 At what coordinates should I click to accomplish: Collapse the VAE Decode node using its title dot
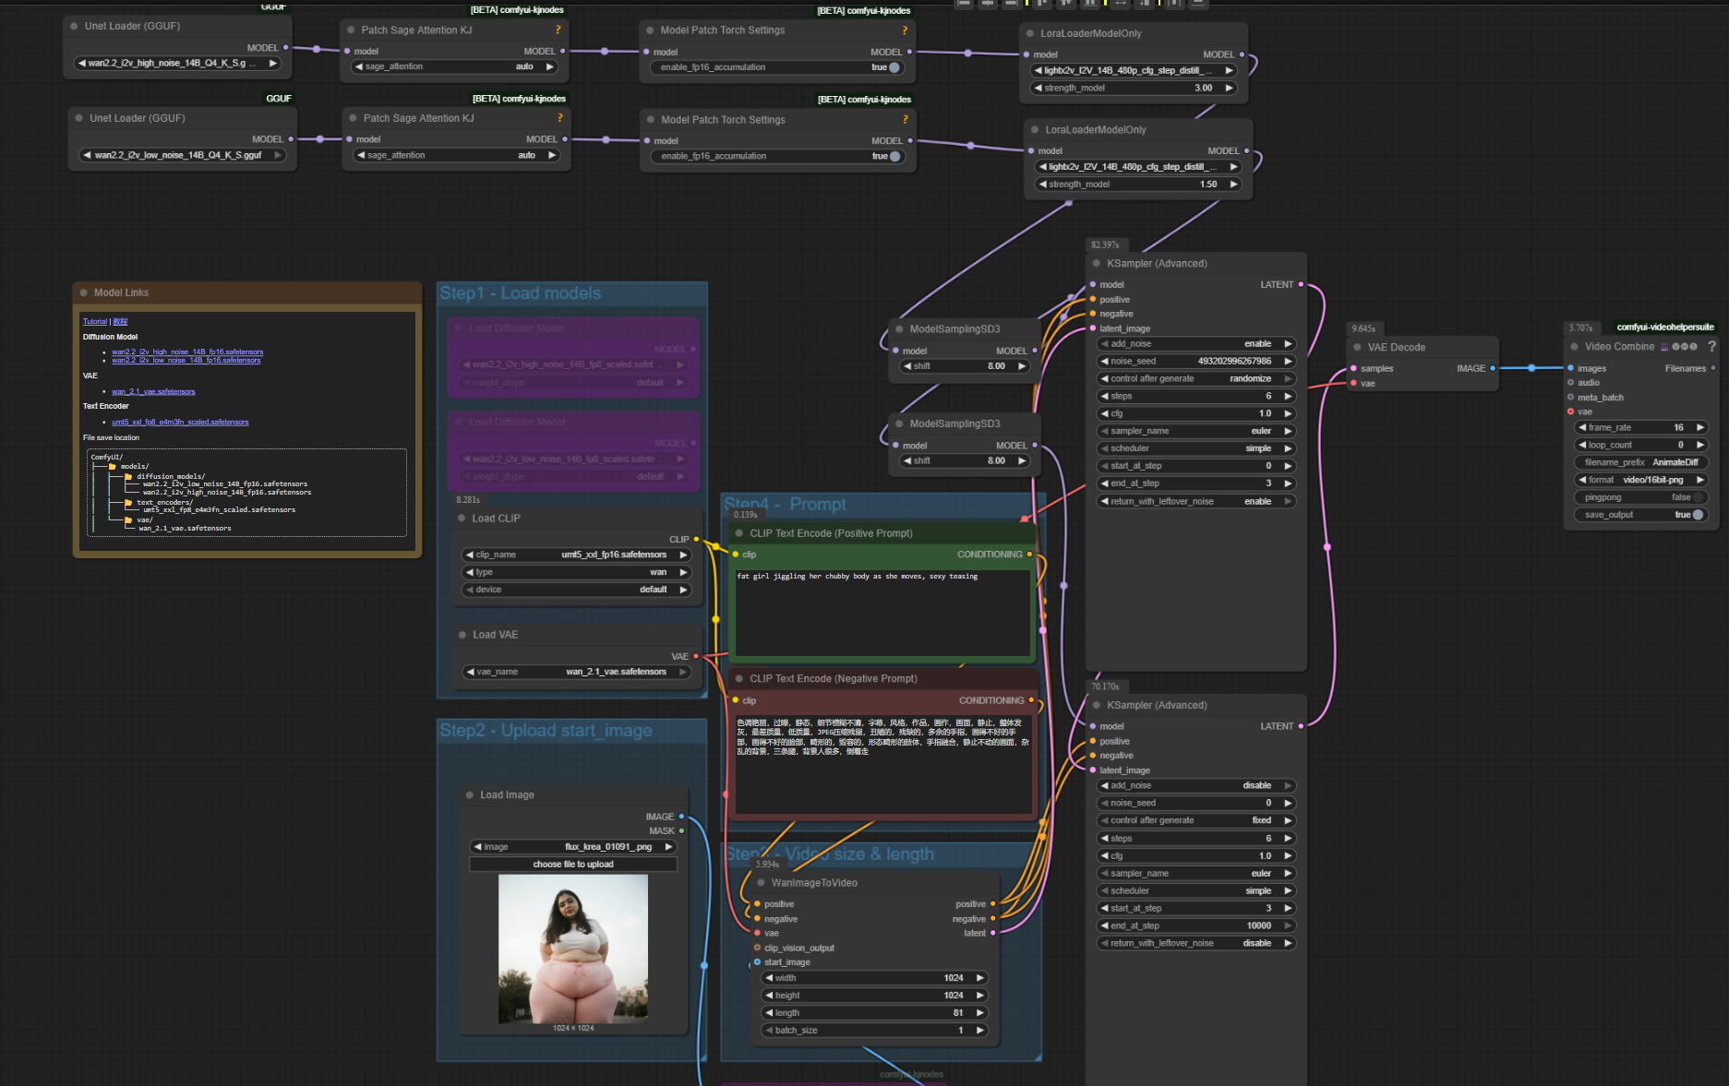[x=1357, y=348]
